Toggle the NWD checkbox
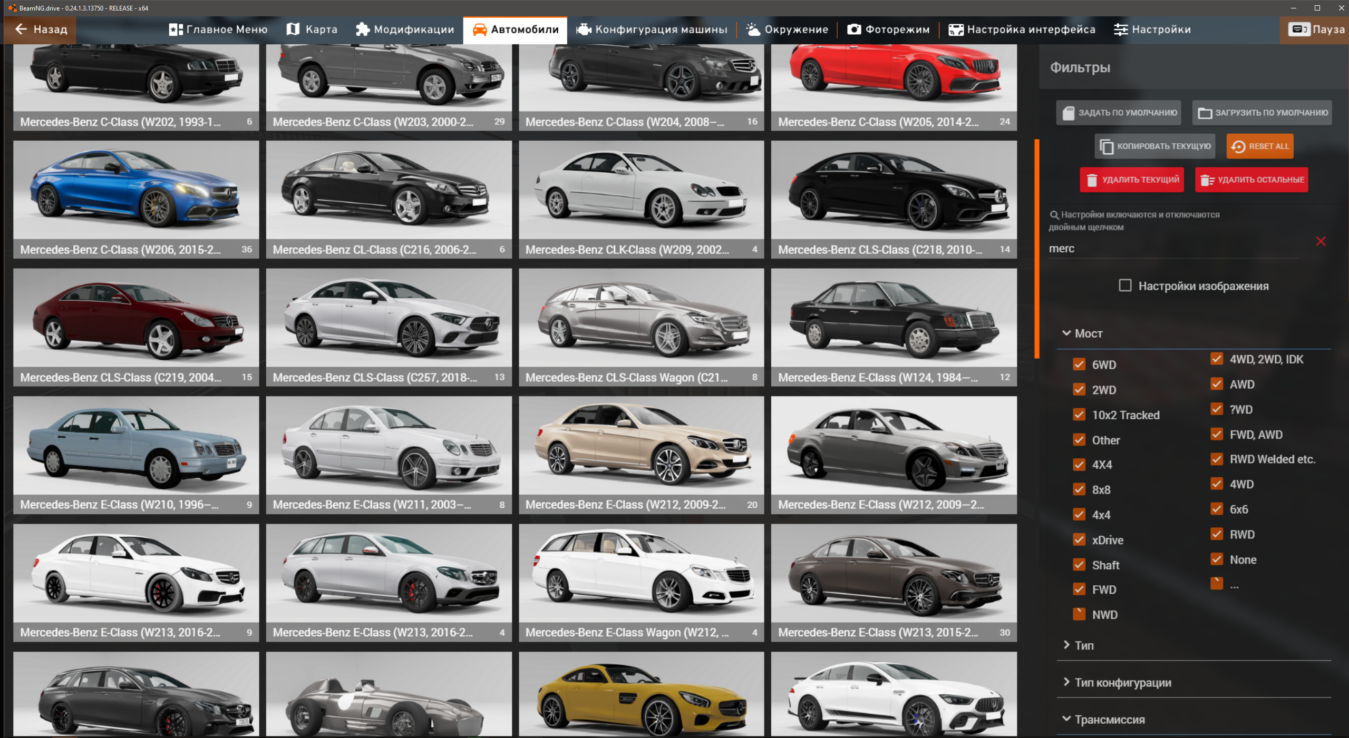 (x=1079, y=614)
